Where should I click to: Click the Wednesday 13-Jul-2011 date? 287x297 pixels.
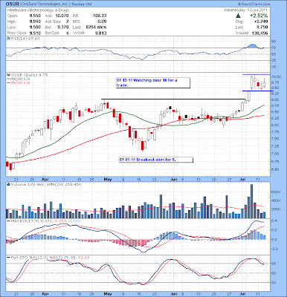tap(245, 10)
